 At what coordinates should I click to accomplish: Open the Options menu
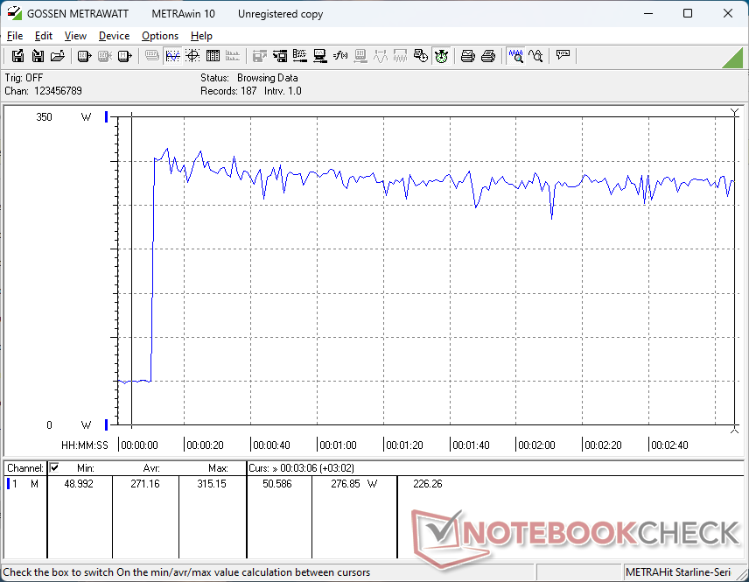point(160,36)
